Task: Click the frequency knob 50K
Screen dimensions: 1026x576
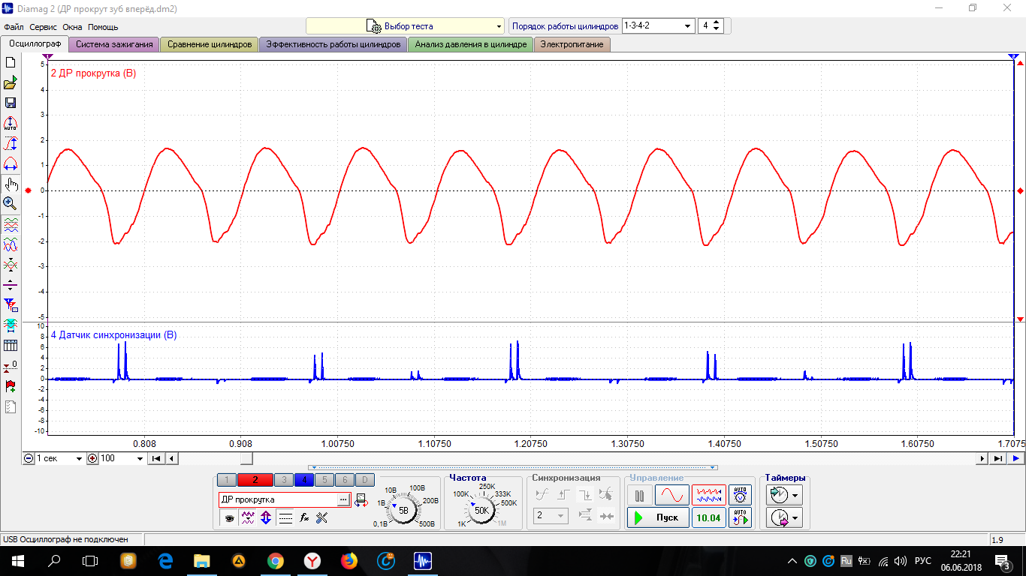Action: click(x=481, y=510)
